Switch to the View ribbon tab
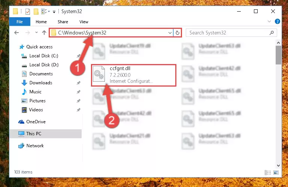The image size is (288, 187). (x=84, y=22)
